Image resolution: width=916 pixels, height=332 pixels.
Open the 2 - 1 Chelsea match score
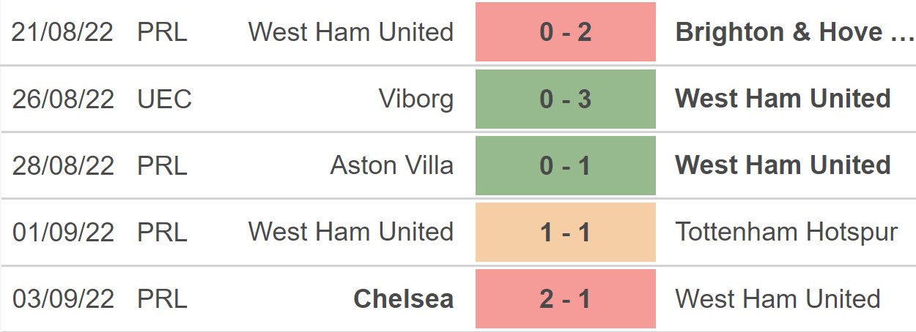coord(565,298)
